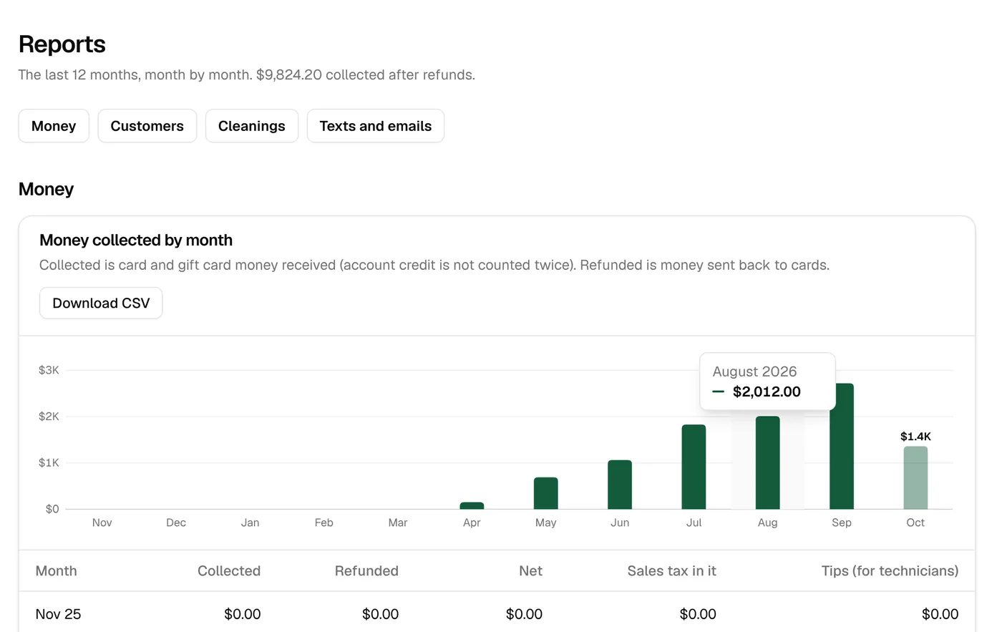Click the Feb axis label
Screen dimensions: 1002x632
tap(324, 522)
